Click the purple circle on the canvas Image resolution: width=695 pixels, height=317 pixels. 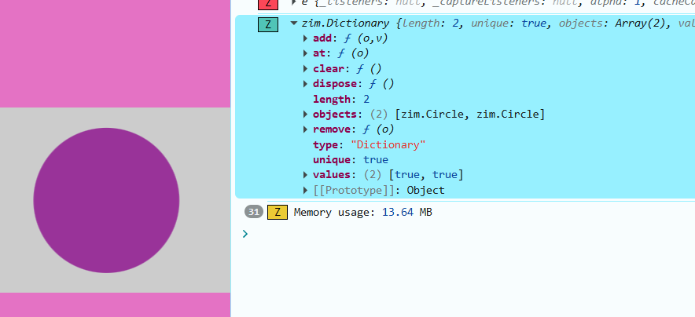point(106,200)
